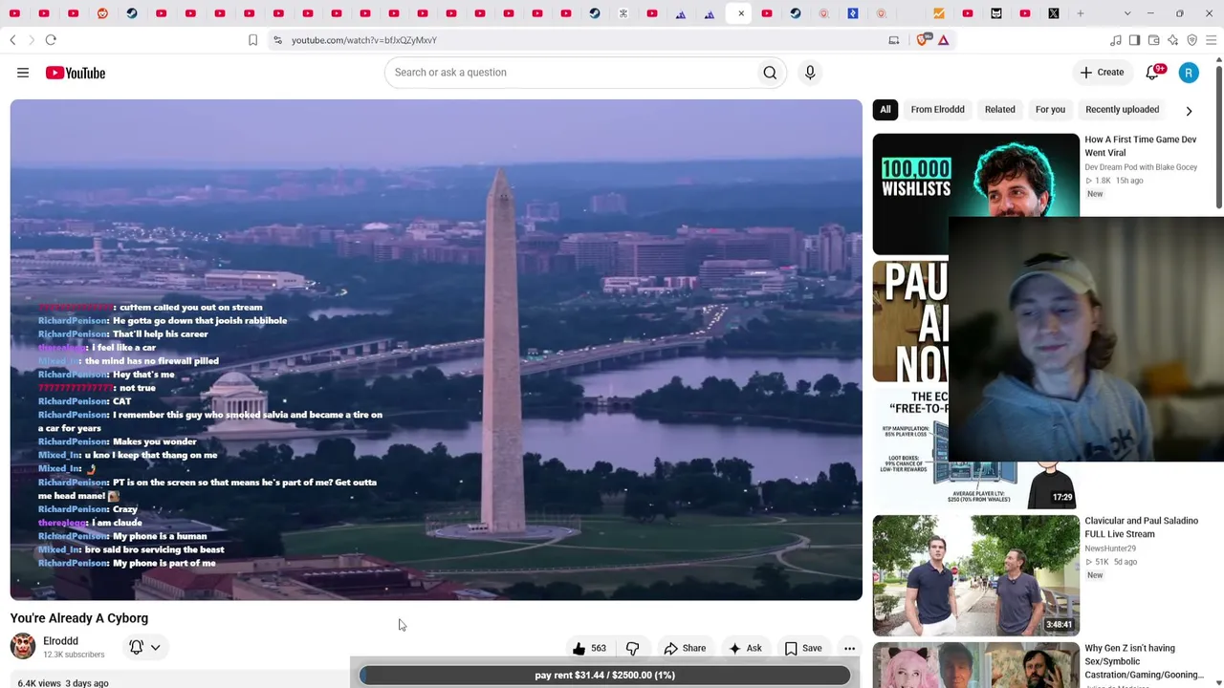Focus the YouTube search box

pos(572,73)
